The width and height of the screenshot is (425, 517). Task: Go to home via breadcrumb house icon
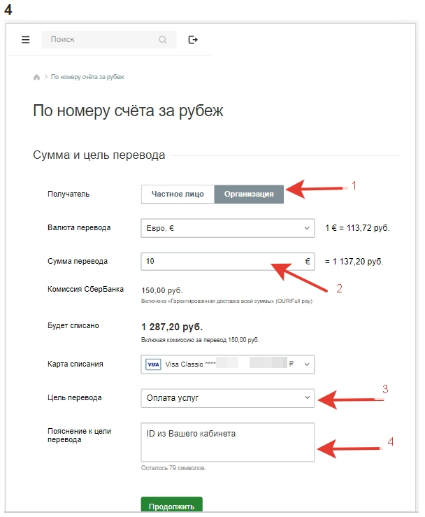tap(36, 77)
